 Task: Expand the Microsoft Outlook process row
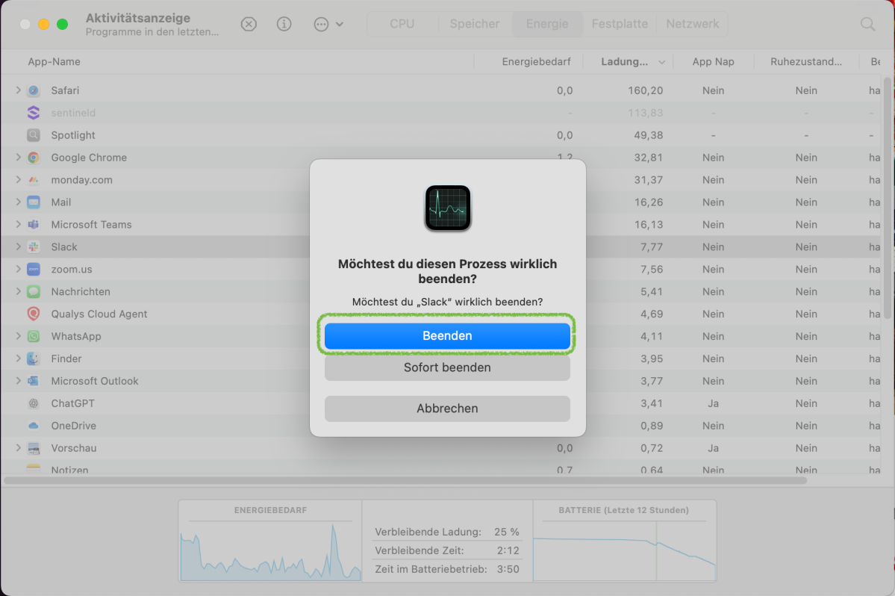18,381
